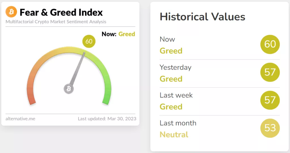
Task: Click the 60 badge above the gauge
Action: point(89,41)
